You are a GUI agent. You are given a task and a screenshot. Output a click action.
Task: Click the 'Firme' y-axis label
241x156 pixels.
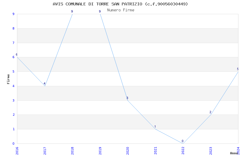coord(8,79)
